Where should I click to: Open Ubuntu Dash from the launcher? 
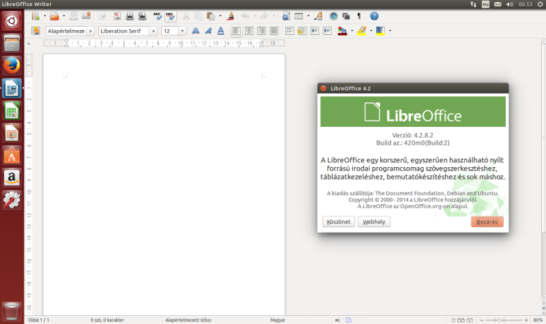[x=12, y=21]
